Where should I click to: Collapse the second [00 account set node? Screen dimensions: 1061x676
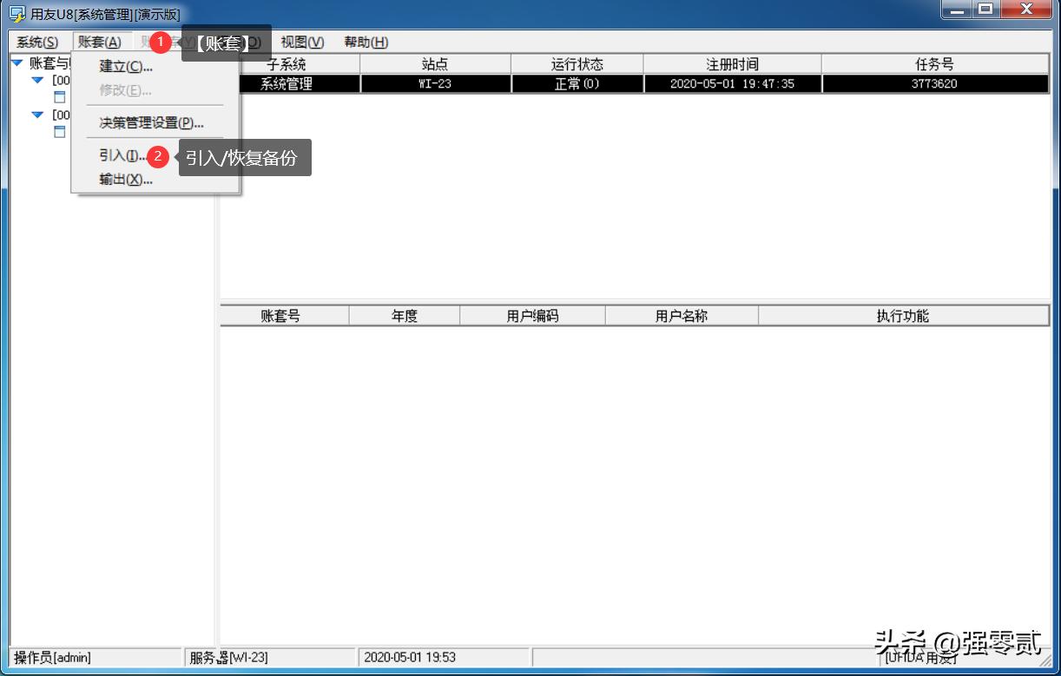[x=37, y=115]
